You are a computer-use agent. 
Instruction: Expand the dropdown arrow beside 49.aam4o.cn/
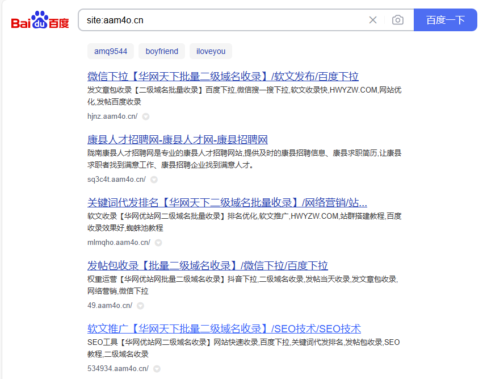(x=140, y=306)
